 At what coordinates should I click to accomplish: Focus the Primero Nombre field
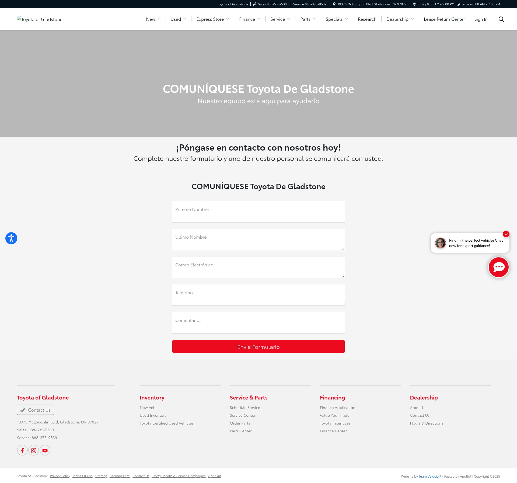click(x=258, y=212)
